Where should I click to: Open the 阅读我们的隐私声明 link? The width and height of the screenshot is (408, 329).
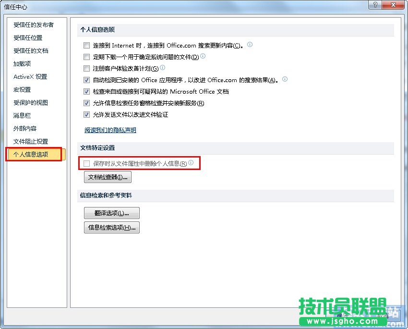point(110,130)
